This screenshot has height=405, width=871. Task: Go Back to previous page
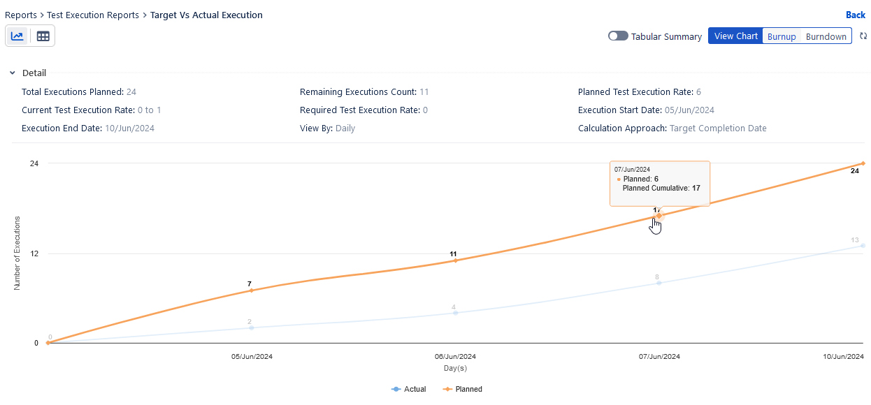tap(855, 15)
